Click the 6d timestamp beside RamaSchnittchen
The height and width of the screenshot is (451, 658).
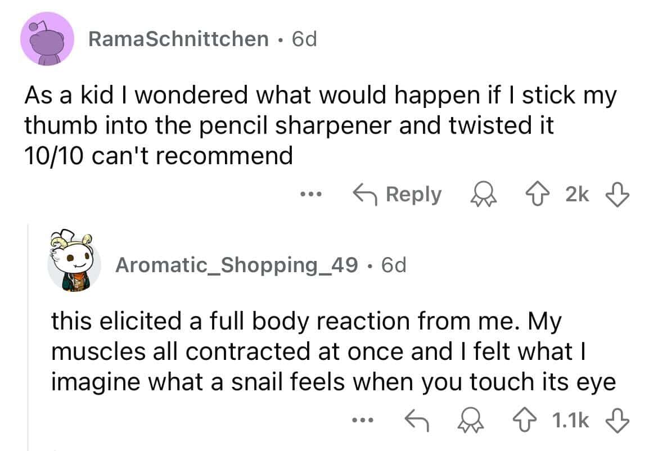pos(305,39)
